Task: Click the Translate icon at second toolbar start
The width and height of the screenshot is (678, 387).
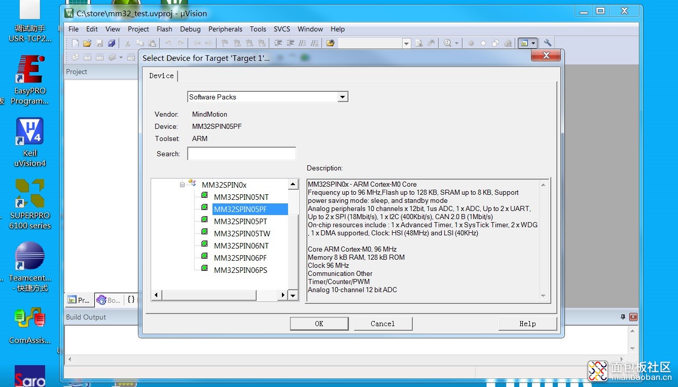Action: tap(75, 57)
